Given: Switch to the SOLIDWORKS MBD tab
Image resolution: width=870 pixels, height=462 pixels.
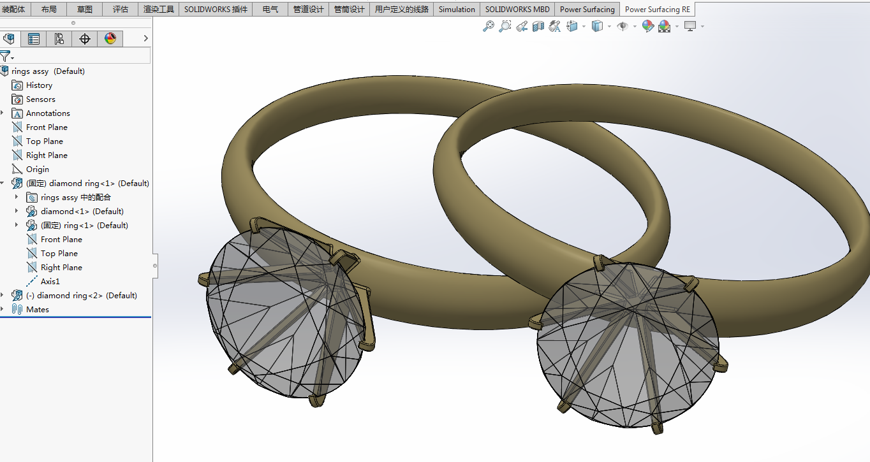Looking at the screenshot, I should click(x=517, y=10).
